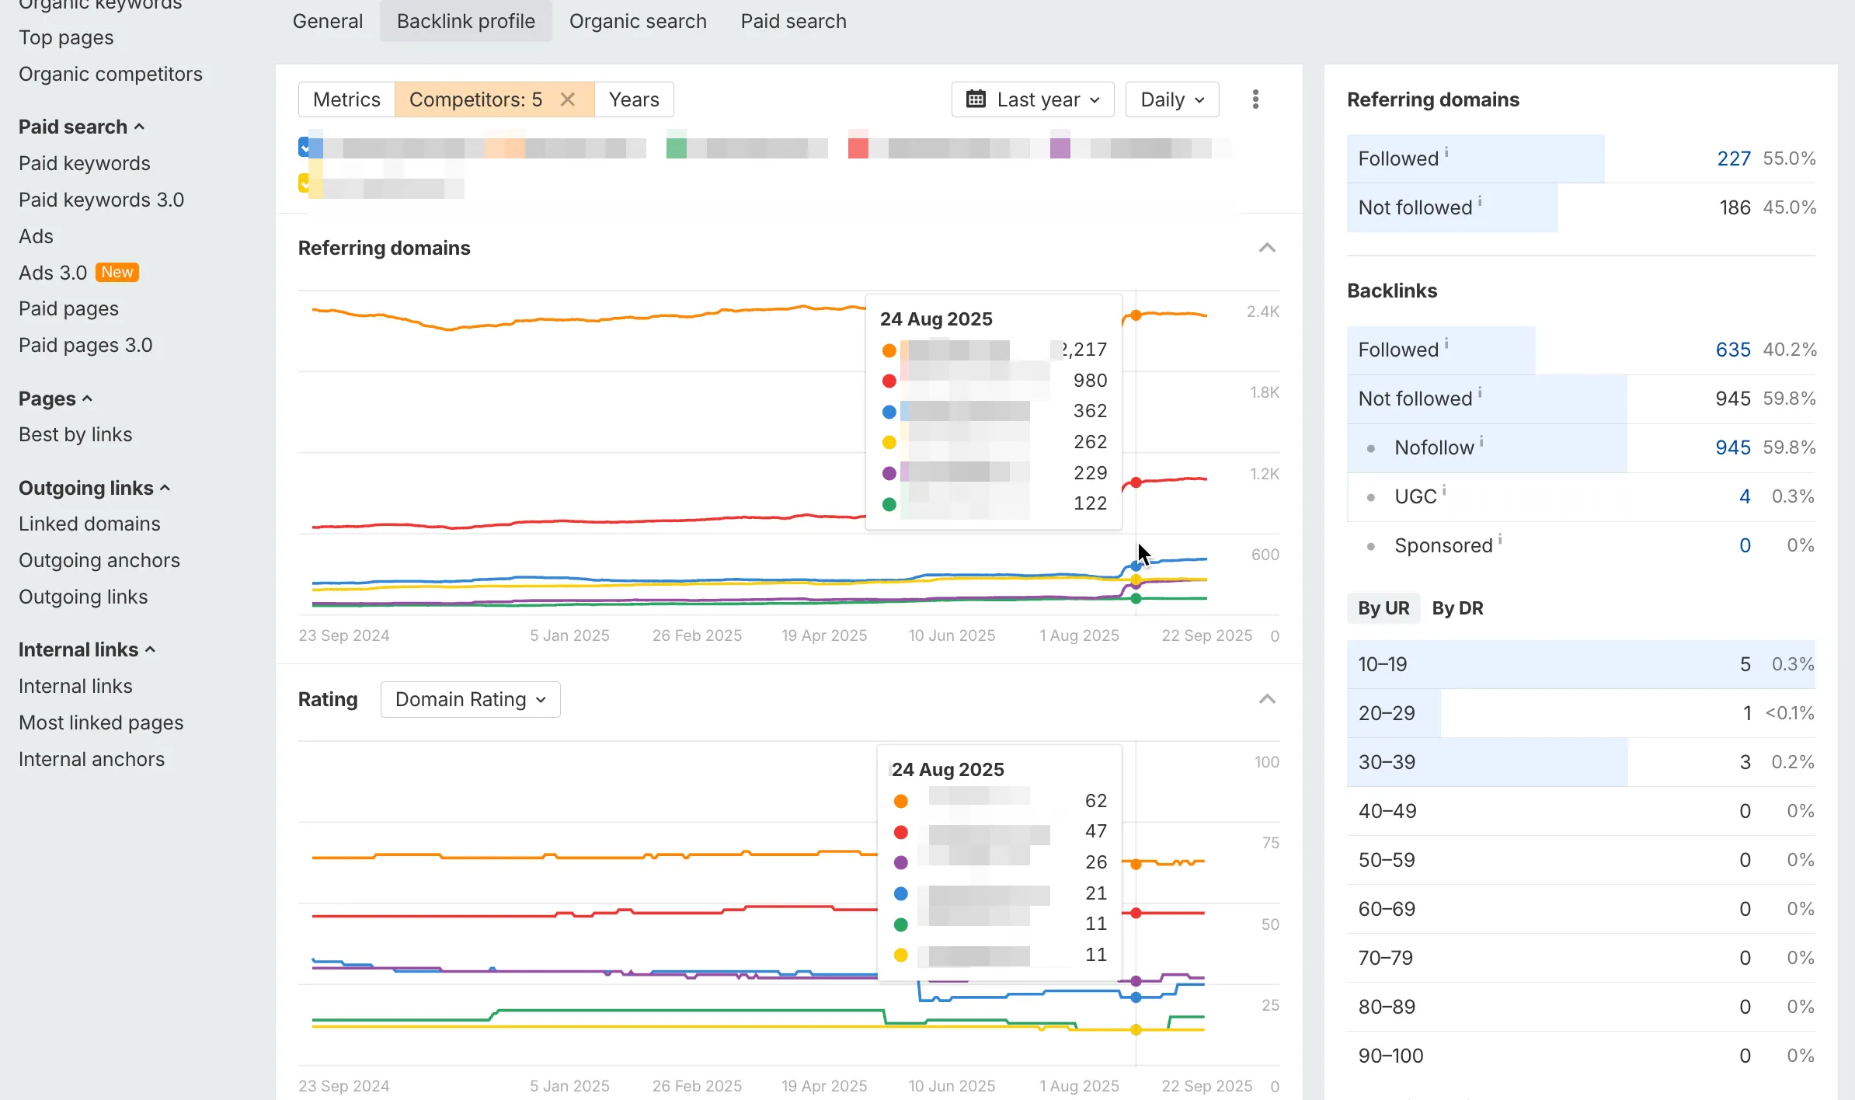This screenshot has width=1855, height=1100.
Task: Click the info icon next to UGC
Action: pyautogui.click(x=1444, y=490)
